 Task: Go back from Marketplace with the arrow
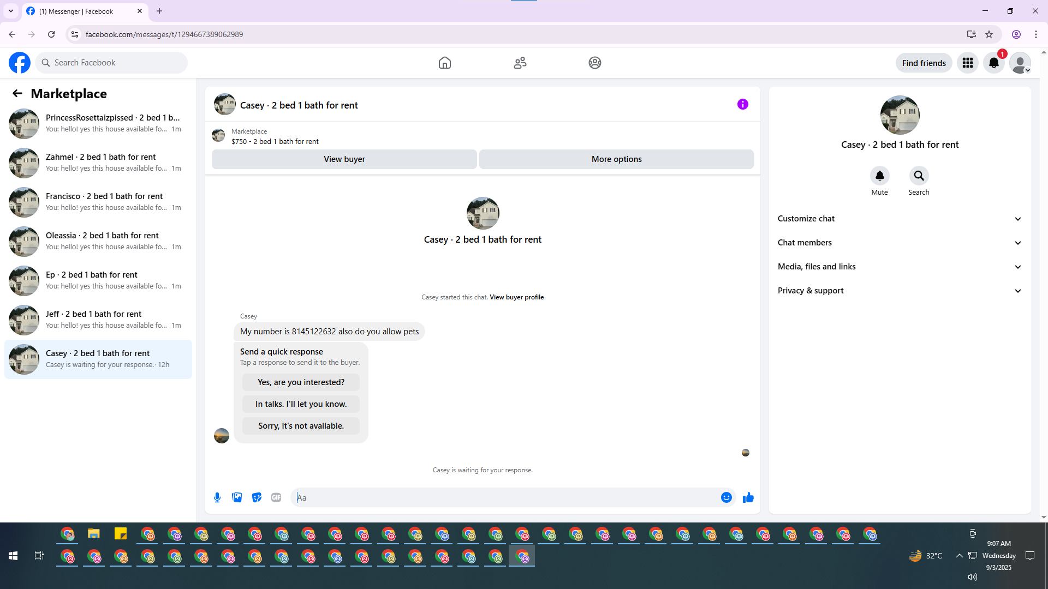tap(17, 93)
